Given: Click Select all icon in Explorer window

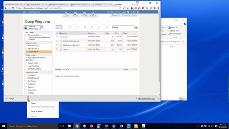Looking at the screenshot, I should coord(169,28).
